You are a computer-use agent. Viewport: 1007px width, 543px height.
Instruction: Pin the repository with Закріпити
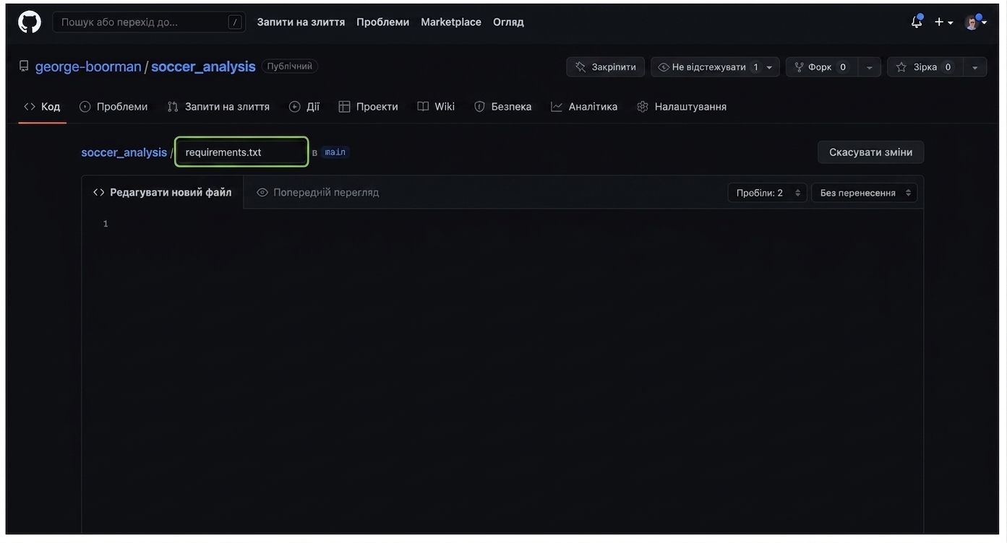(x=606, y=67)
